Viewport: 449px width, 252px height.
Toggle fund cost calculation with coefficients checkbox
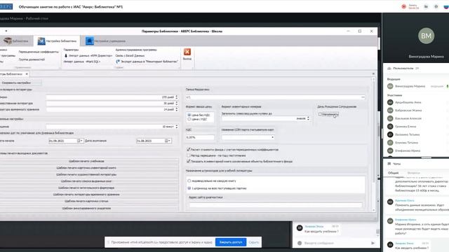tap(189, 149)
